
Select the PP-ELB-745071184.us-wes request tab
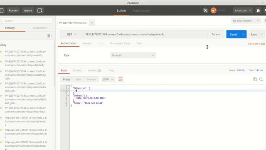[x=73, y=23]
